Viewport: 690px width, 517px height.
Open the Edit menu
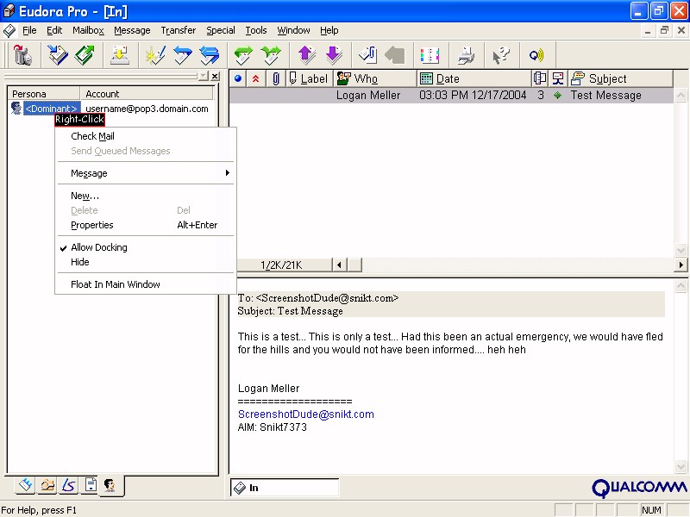point(54,30)
